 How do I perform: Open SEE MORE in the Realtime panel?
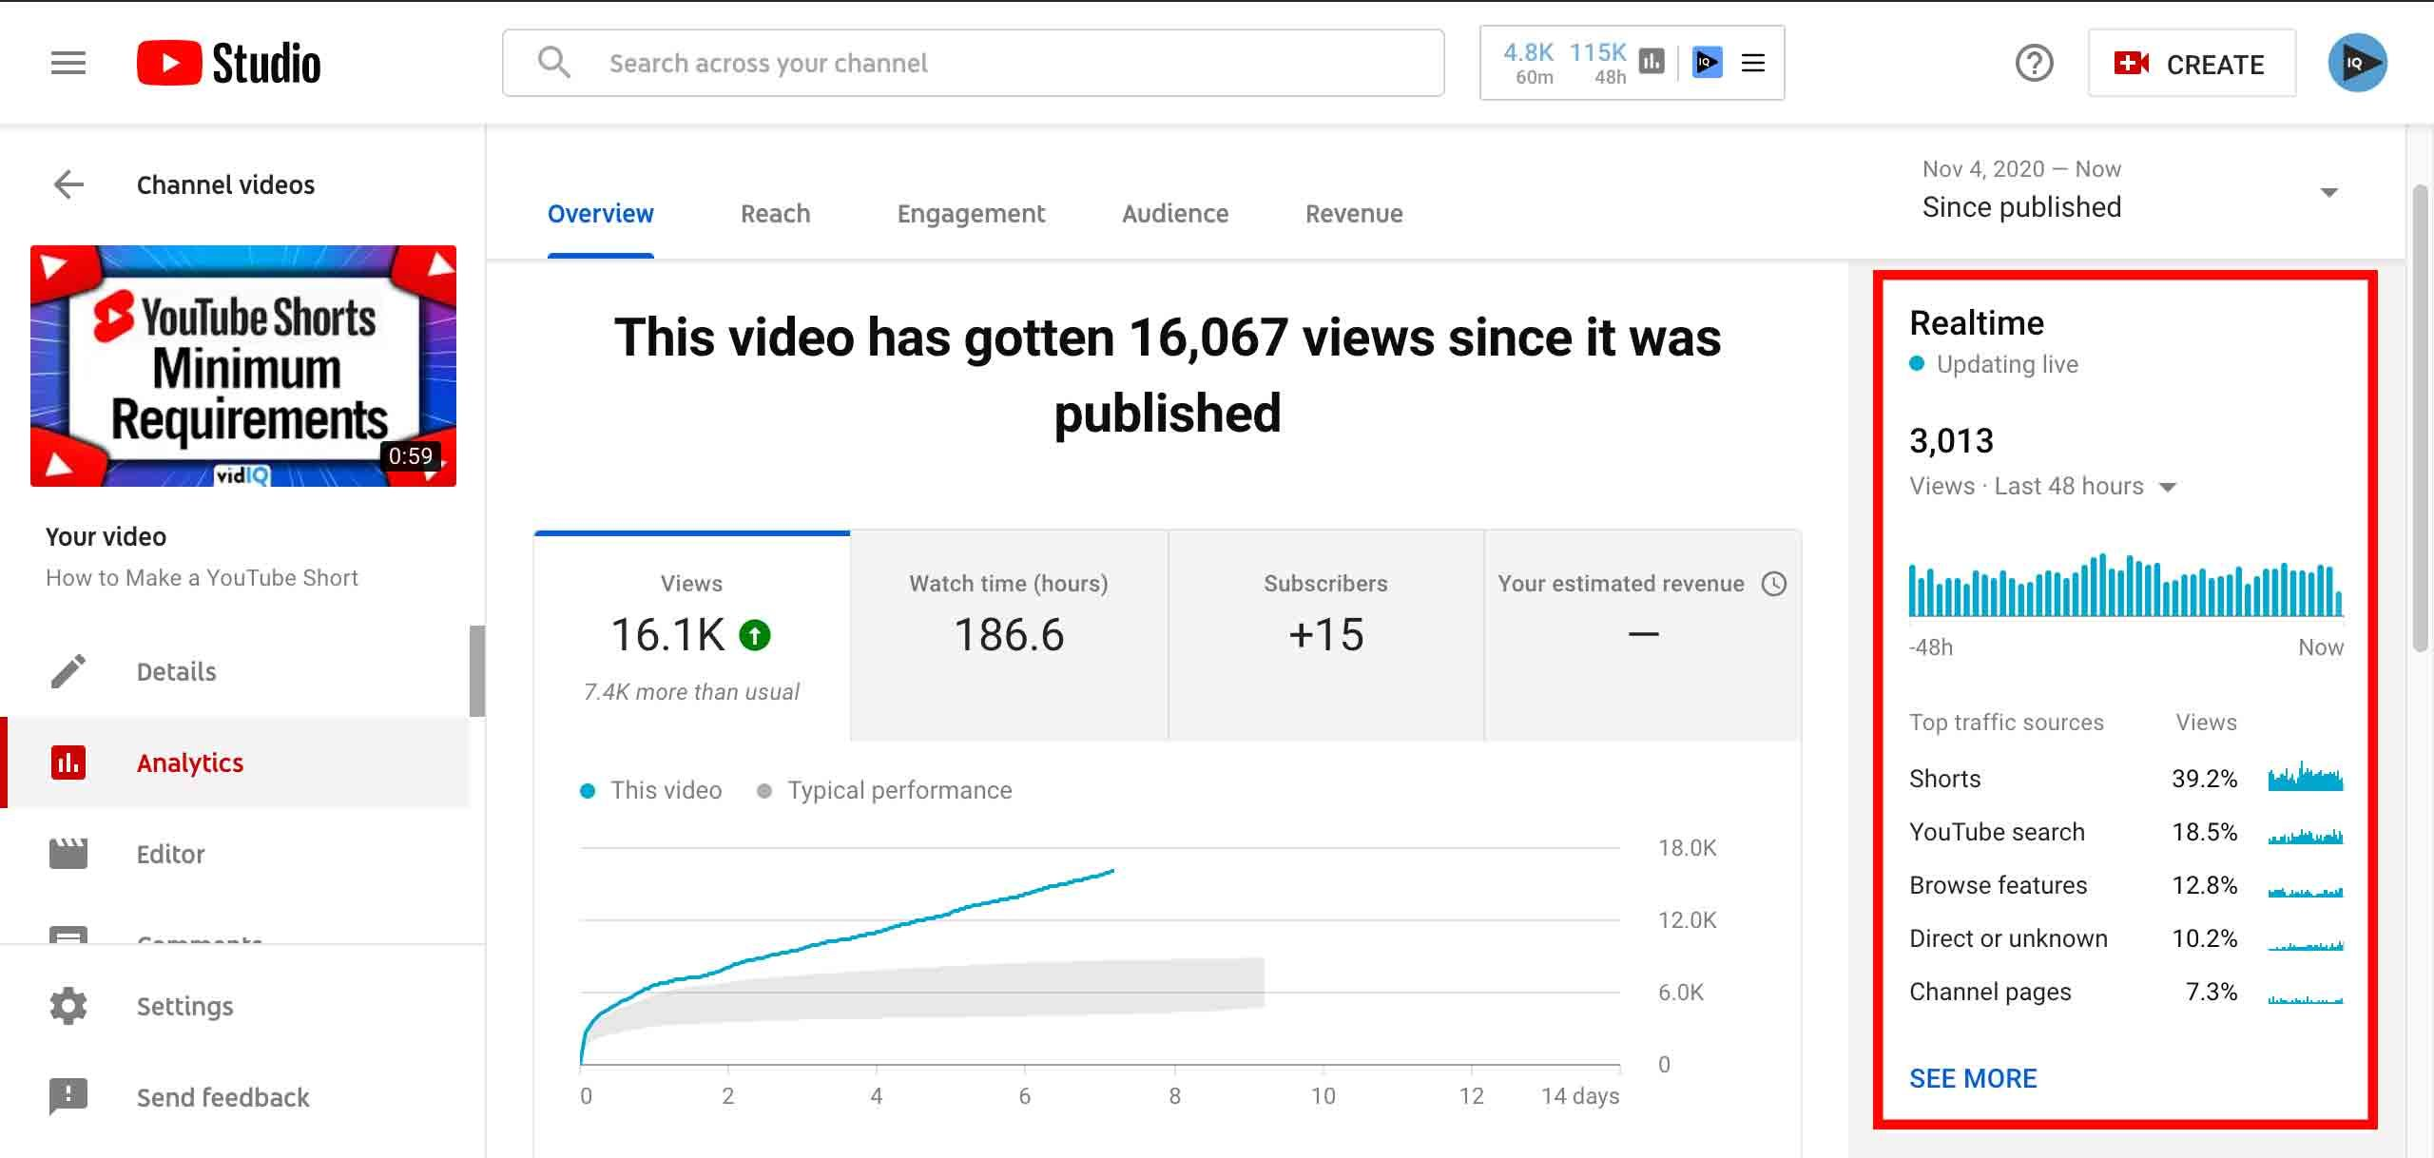[1972, 1078]
